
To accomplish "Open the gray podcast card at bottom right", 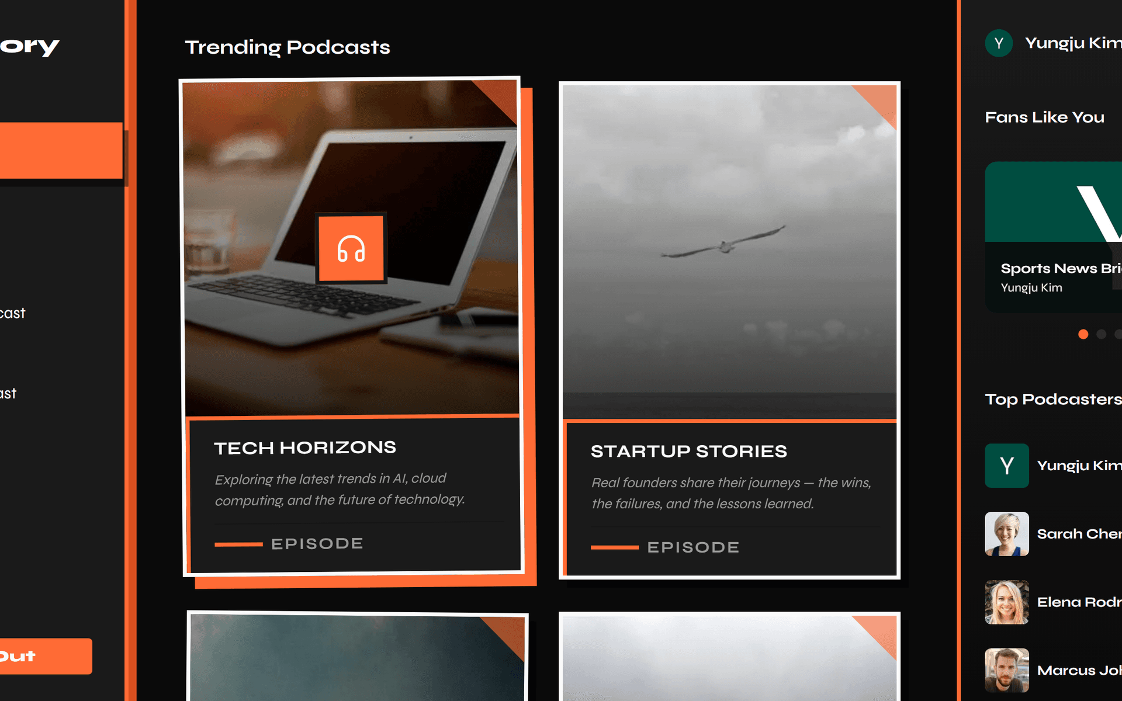I will click(x=729, y=657).
